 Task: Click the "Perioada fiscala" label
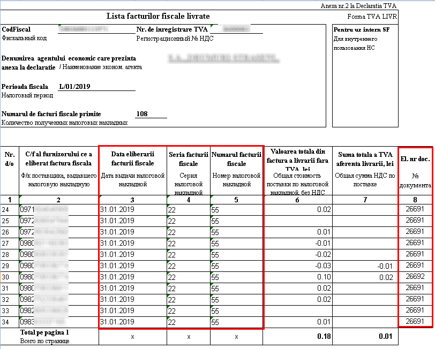point(25,87)
